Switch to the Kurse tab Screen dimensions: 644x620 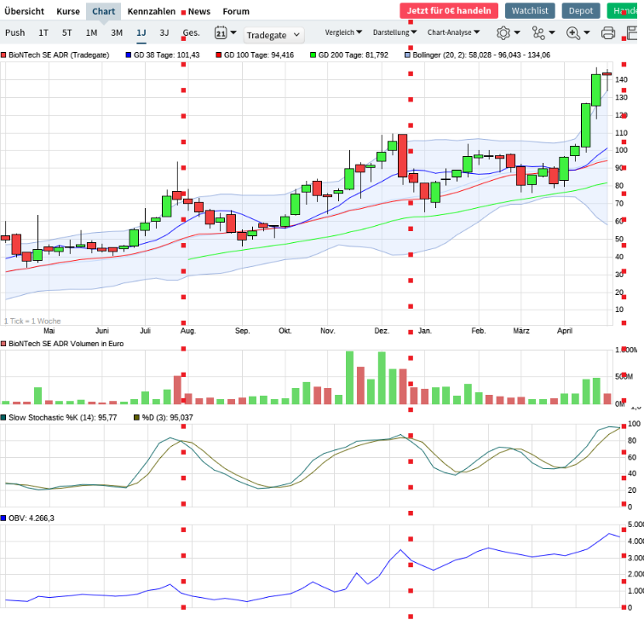pos(68,11)
